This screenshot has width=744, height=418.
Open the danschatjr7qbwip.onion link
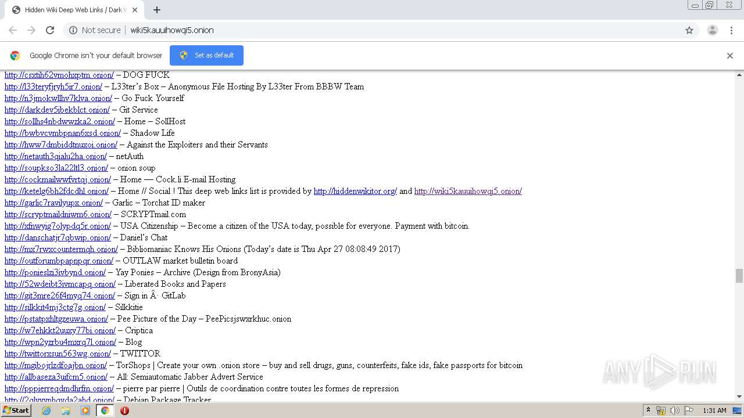coord(58,237)
